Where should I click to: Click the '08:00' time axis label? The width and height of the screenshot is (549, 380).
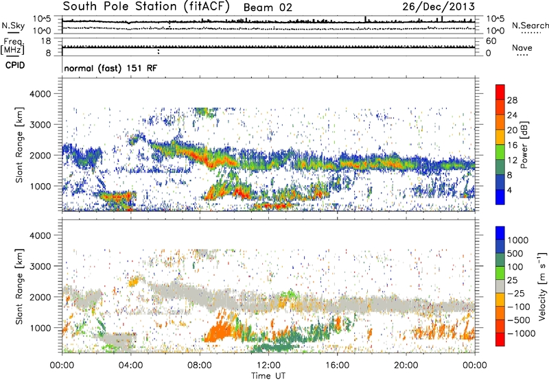coord(199,366)
